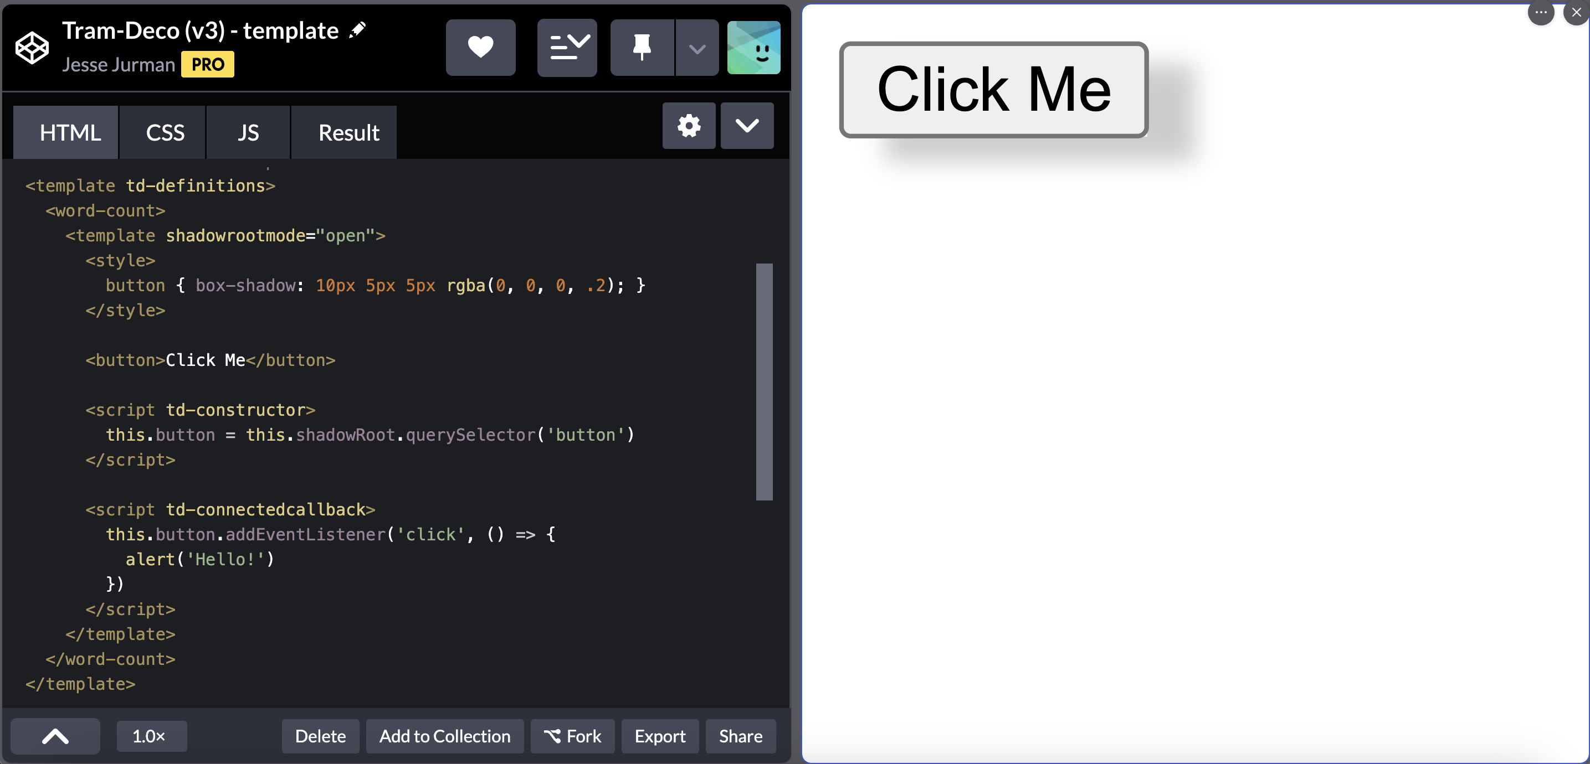
Task: Expand the pin options dropdown arrow
Action: 697,49
